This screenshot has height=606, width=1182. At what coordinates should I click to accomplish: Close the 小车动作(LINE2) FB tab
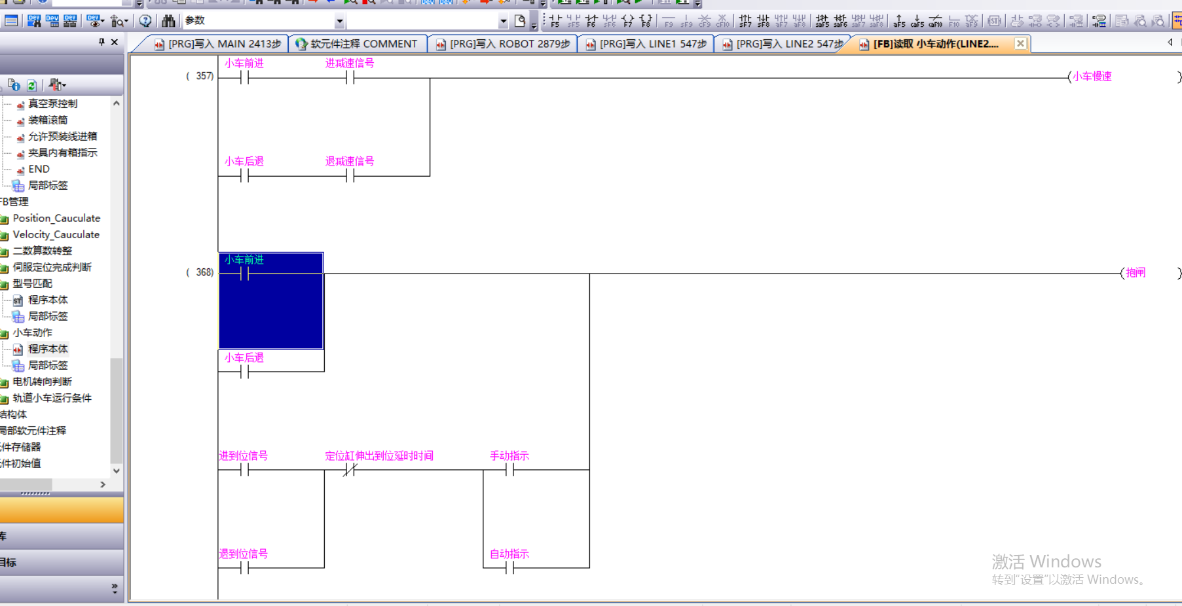coord(1020,43)
